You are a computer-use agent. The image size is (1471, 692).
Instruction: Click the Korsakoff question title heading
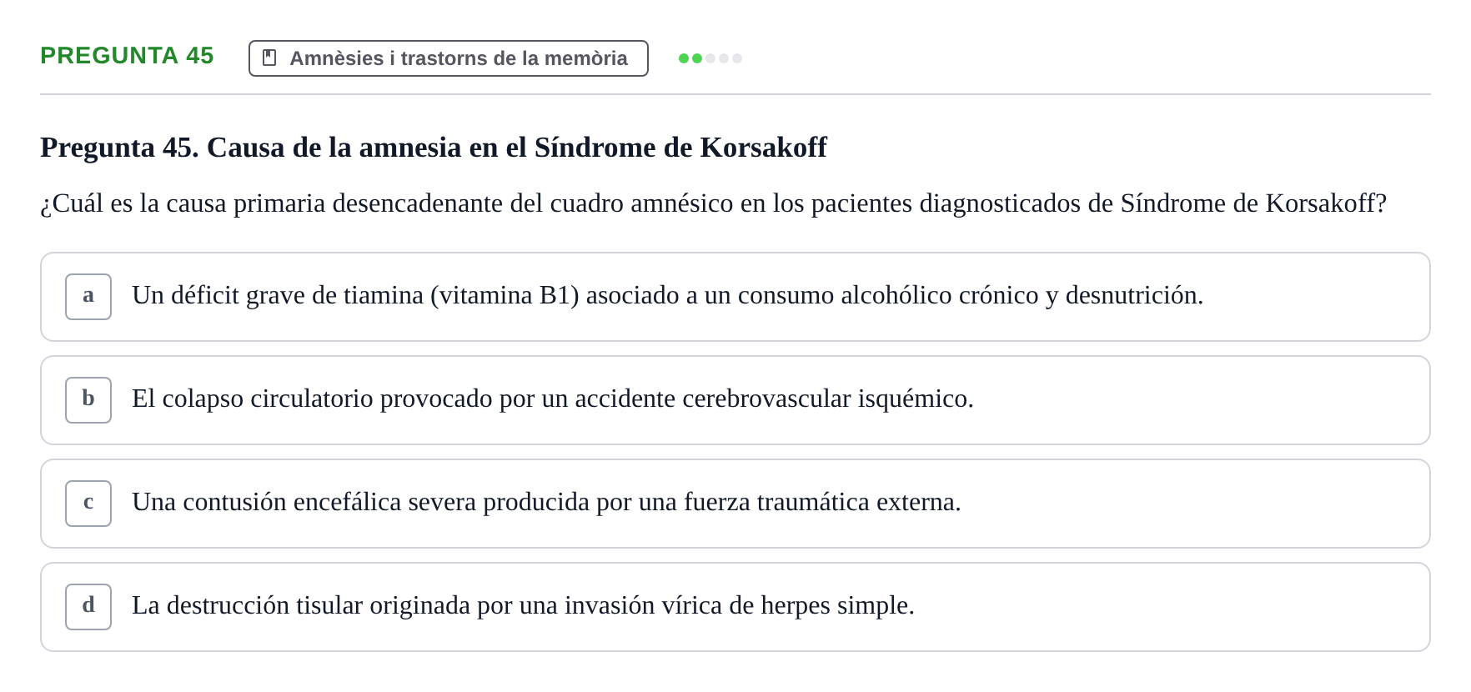[x=434, y=147]
